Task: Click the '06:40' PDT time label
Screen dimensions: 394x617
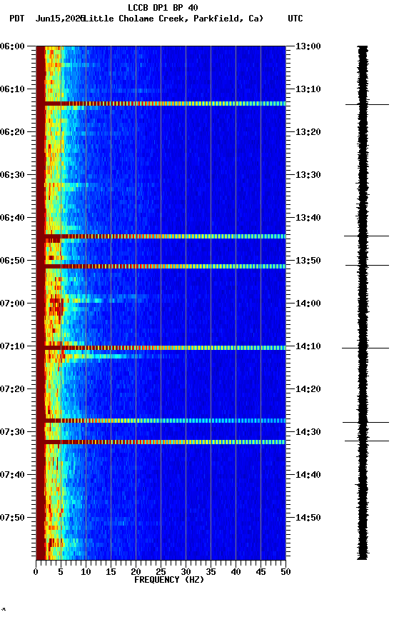Action: (12, 218)
